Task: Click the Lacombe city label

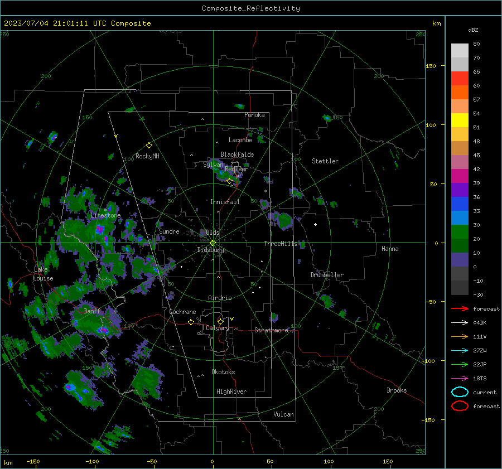Action: [x=240, y=140]
